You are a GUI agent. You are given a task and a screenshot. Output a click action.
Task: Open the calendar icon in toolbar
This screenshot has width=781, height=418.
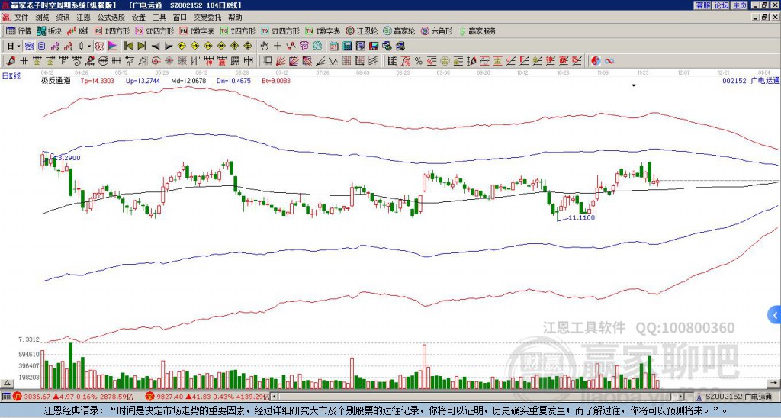pos(334,47)
